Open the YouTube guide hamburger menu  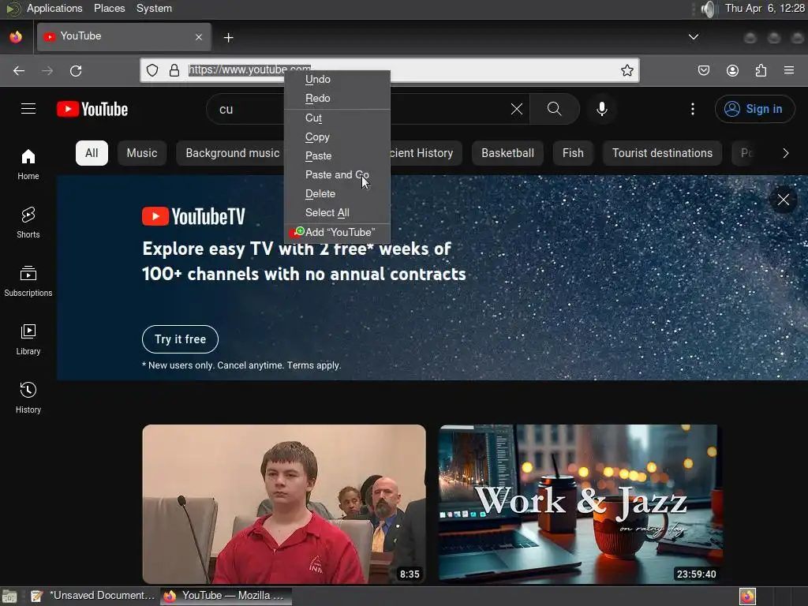click(28, 109)
